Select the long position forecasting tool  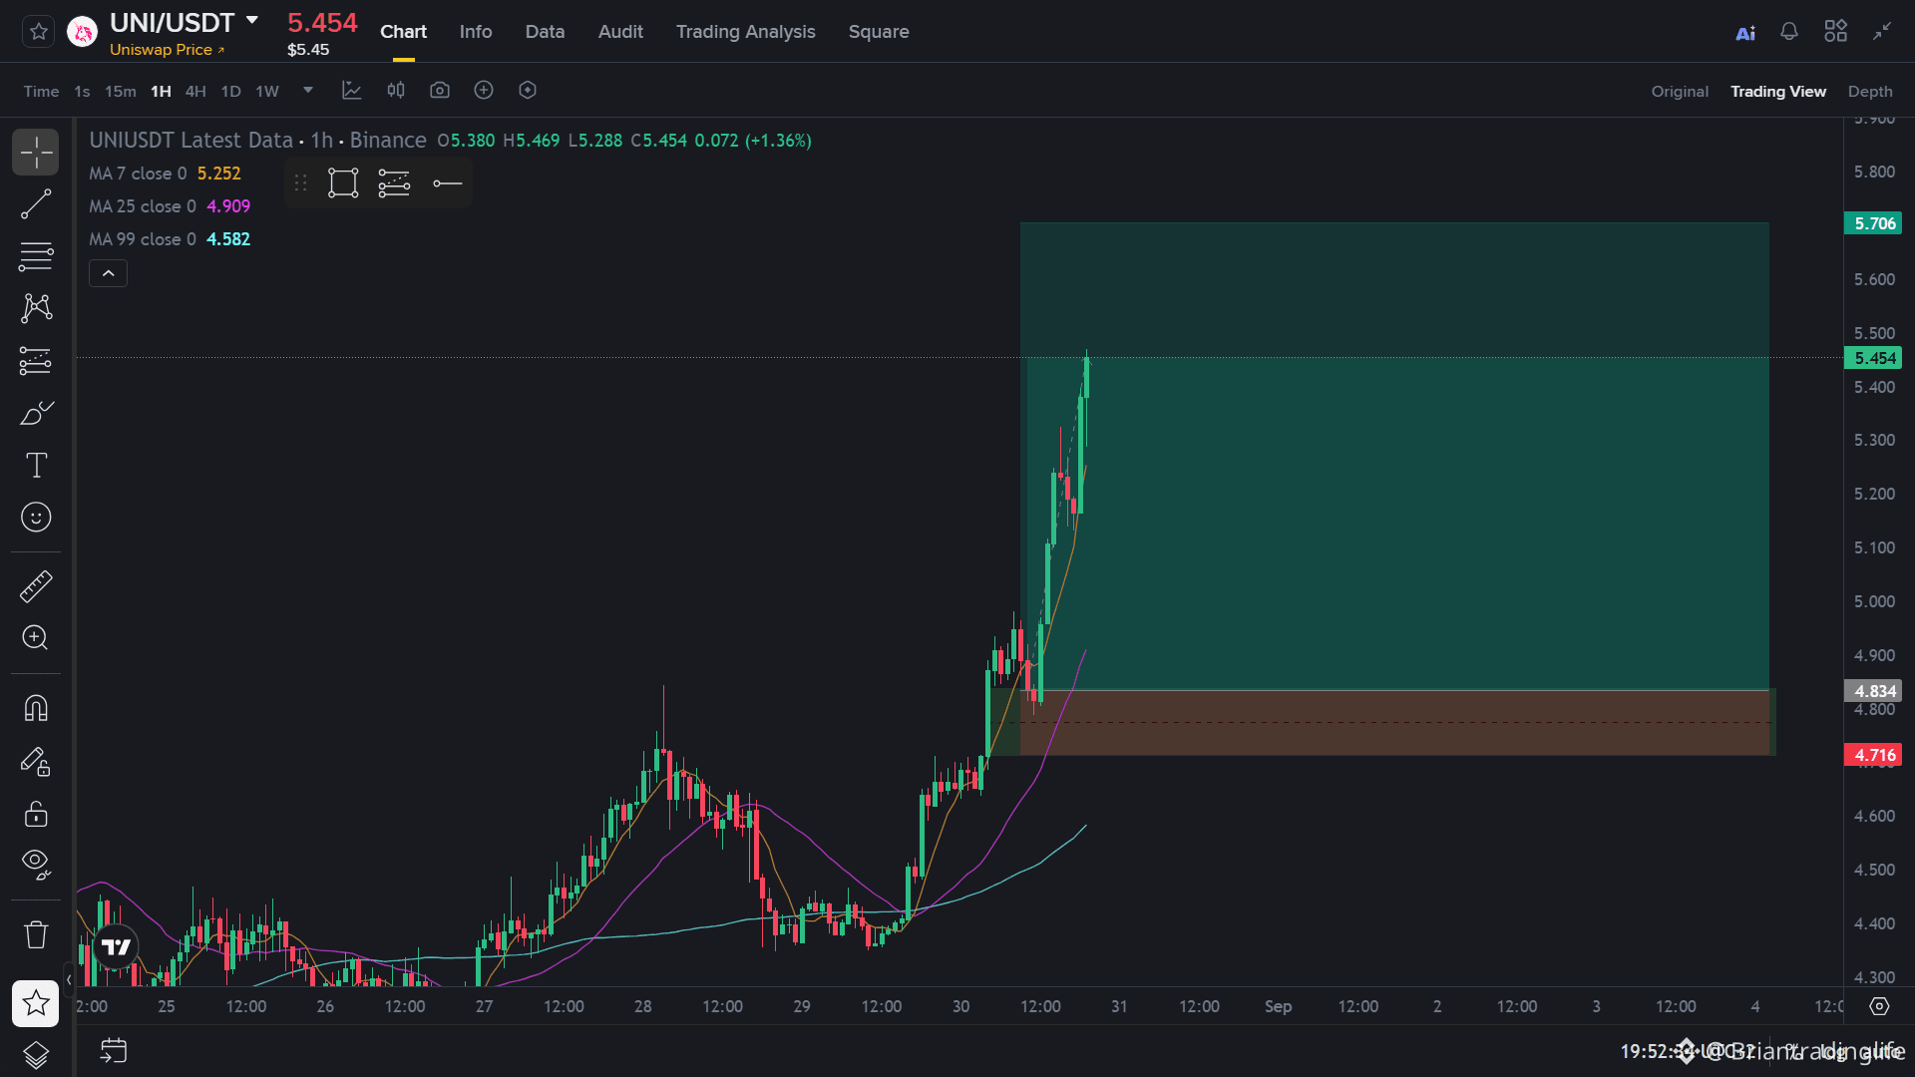[x=36, y=360]
